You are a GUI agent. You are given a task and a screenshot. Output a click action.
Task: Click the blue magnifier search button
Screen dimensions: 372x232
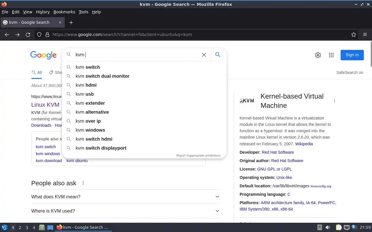[x=218, y=55]
